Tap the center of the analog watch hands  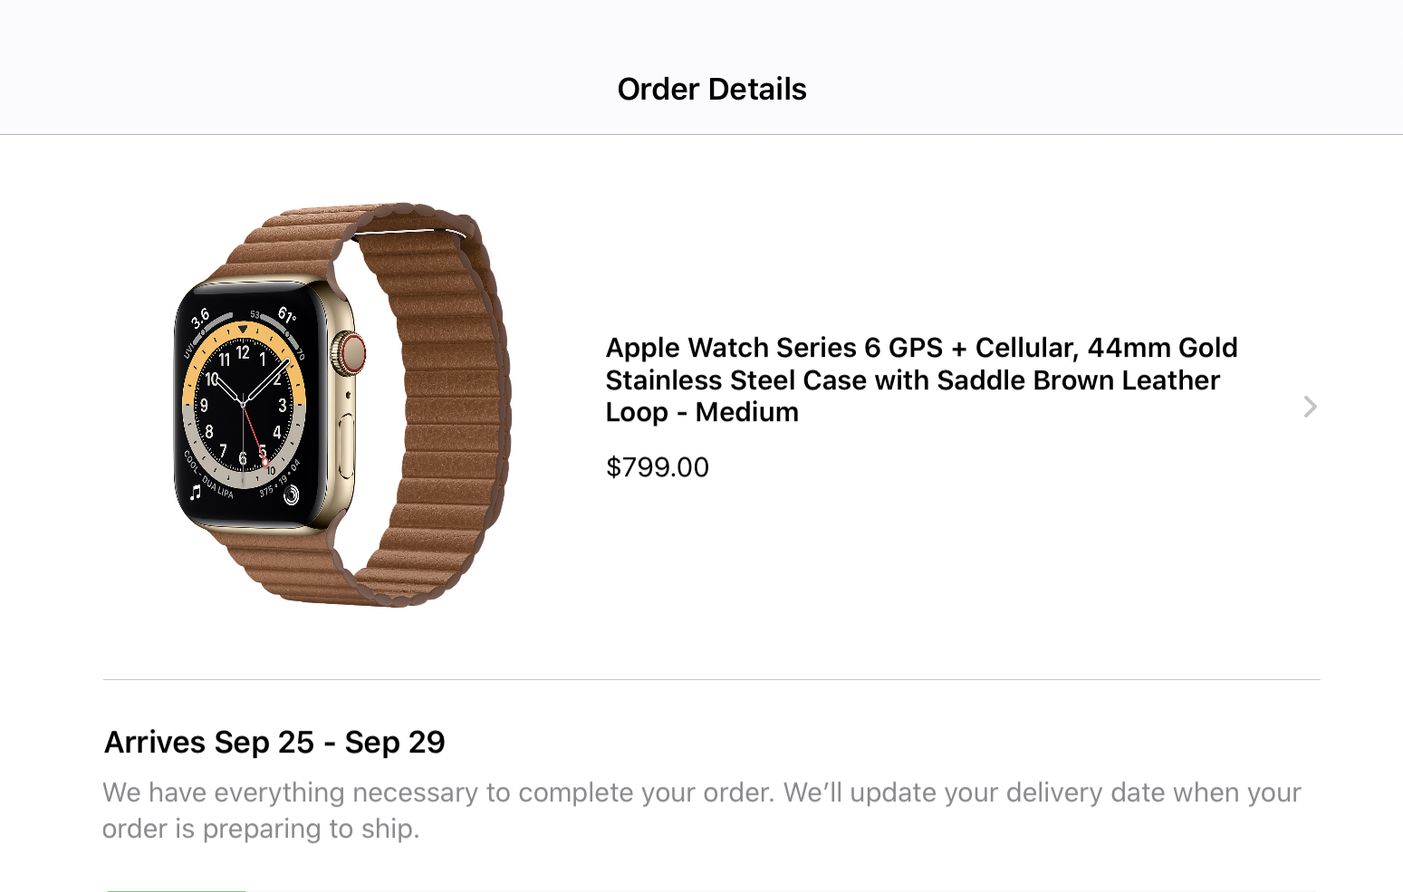coord(244,404)
